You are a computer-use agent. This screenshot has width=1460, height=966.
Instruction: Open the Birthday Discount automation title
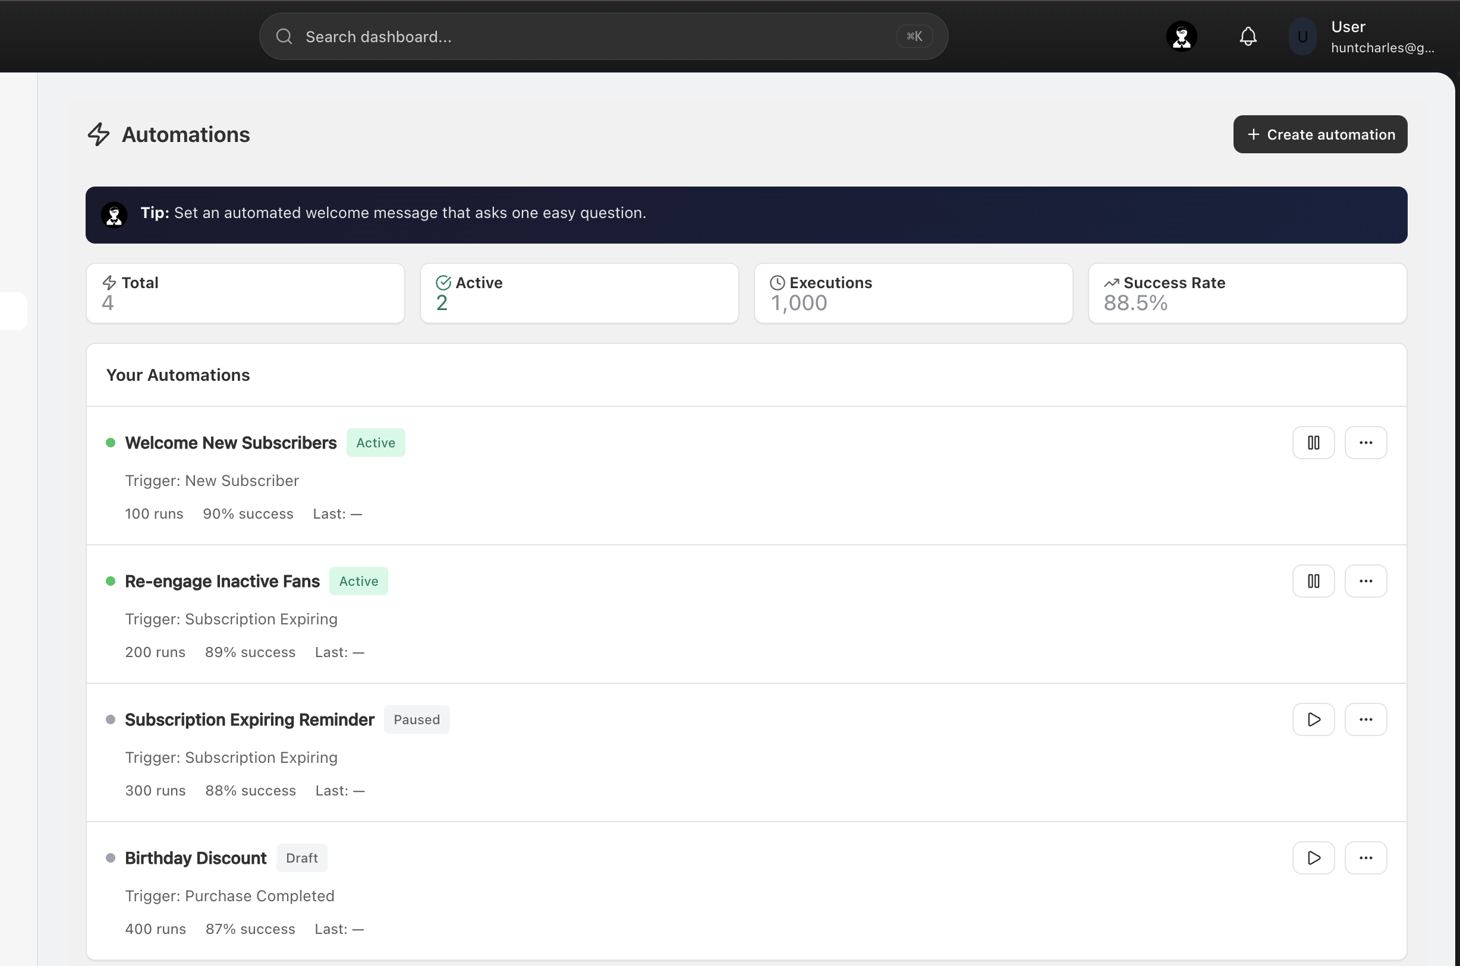tap(196, 857)
